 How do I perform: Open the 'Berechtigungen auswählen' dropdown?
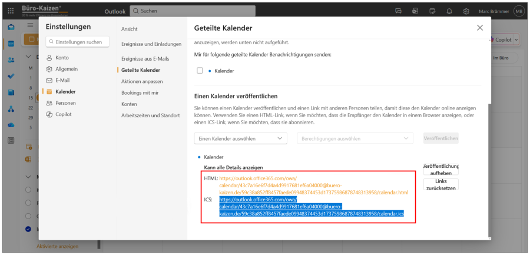pos(355,138)
